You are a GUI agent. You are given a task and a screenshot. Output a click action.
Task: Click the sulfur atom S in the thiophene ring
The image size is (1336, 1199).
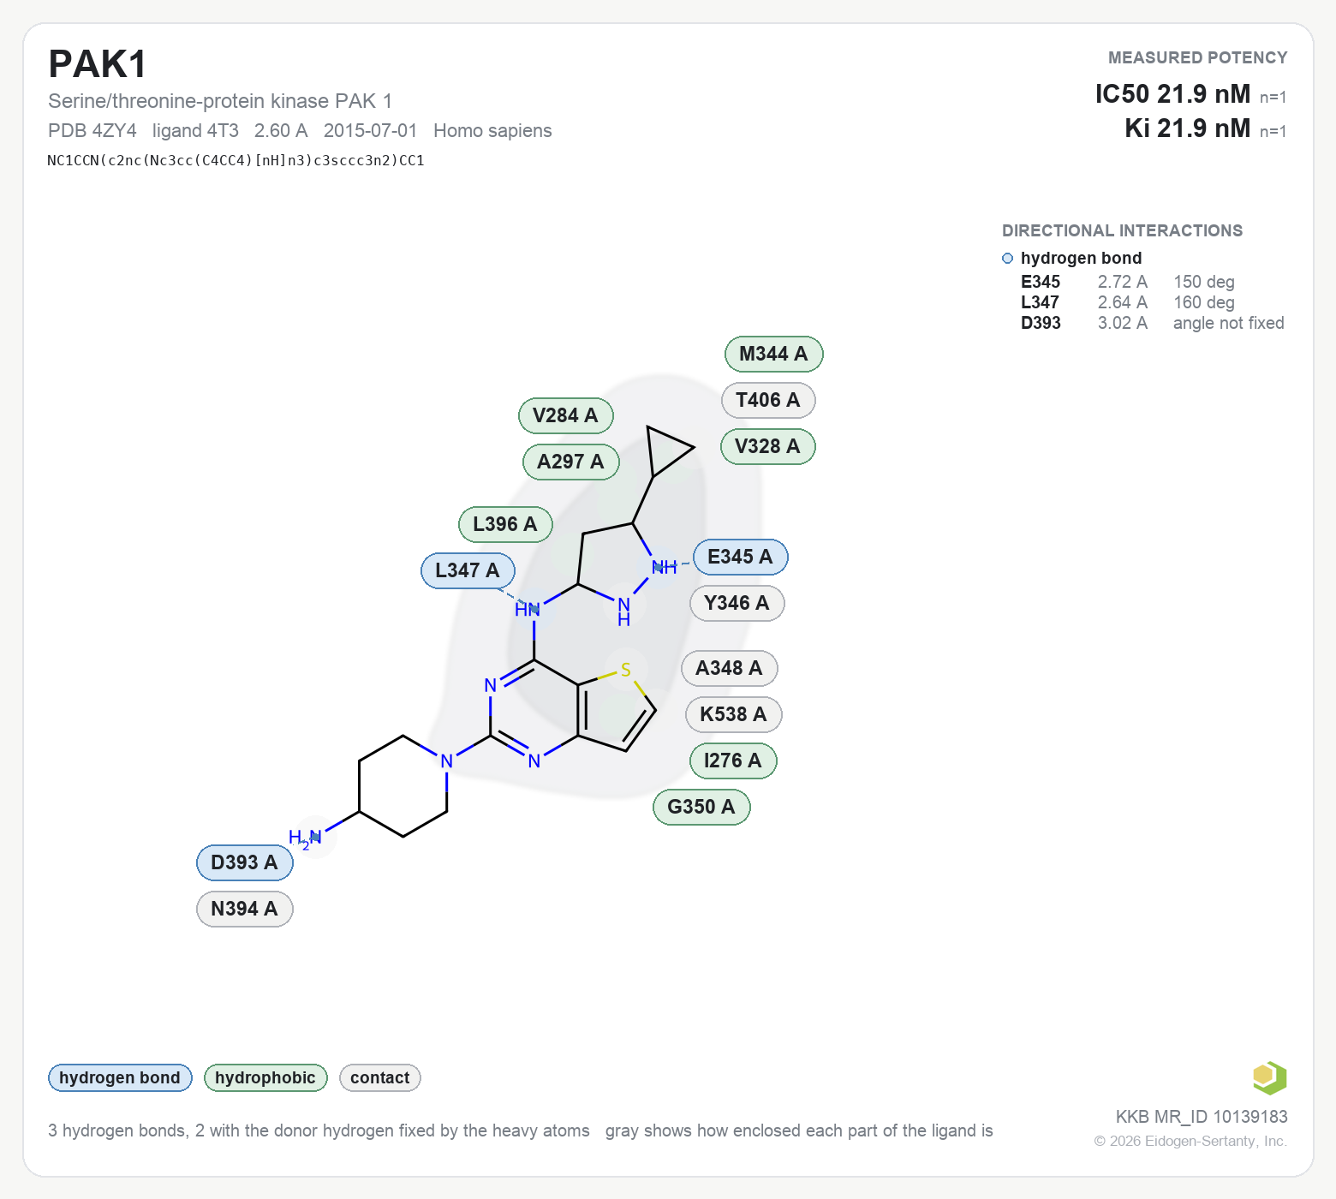coord(626,670)
